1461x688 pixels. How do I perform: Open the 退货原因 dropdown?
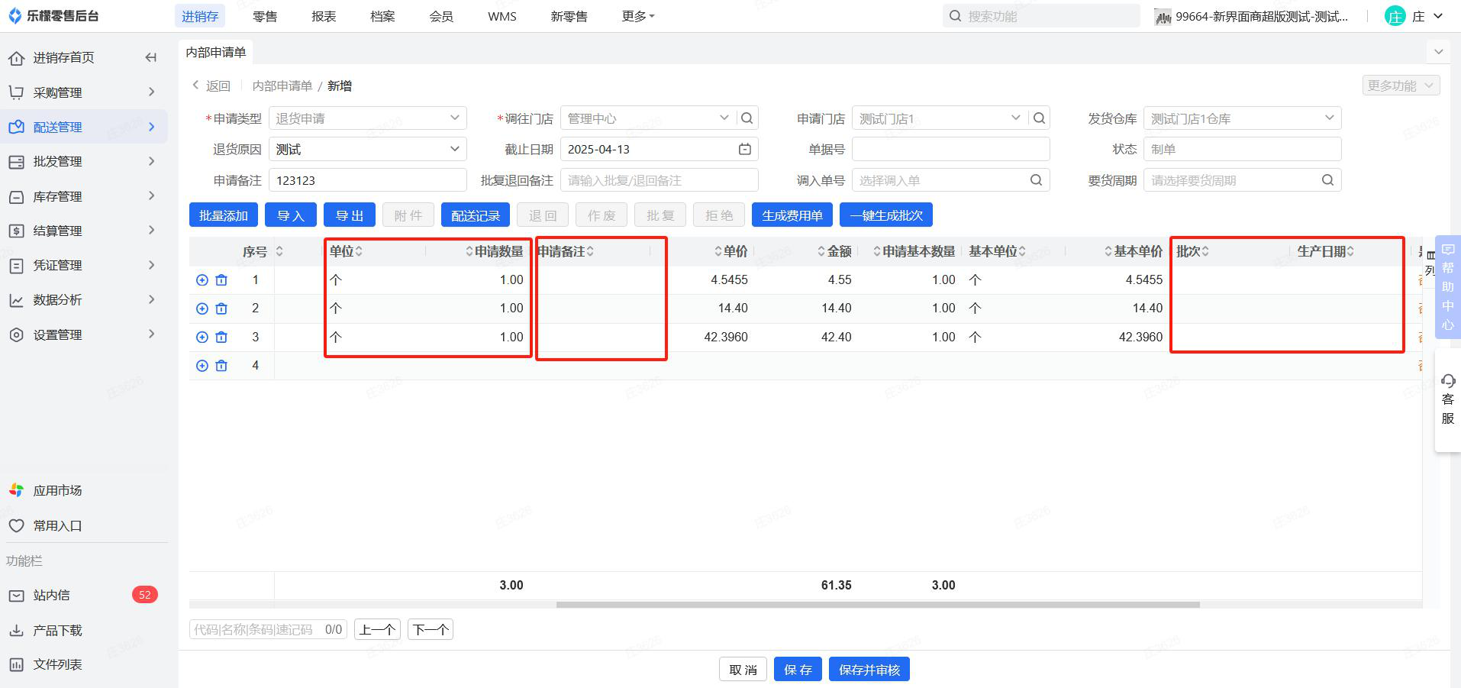tap(367, 150)
